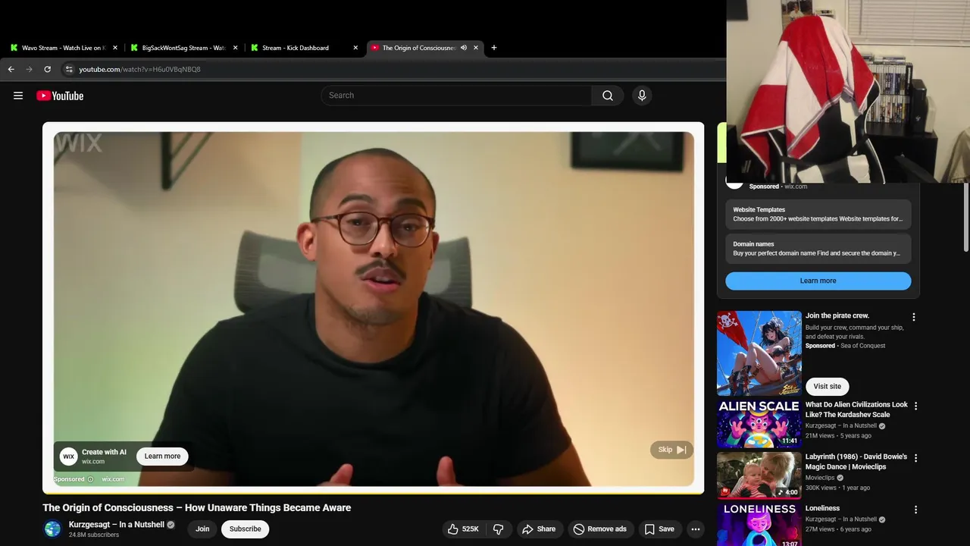
Task: Open a new browser tab
Action: (x=494, y=48)
